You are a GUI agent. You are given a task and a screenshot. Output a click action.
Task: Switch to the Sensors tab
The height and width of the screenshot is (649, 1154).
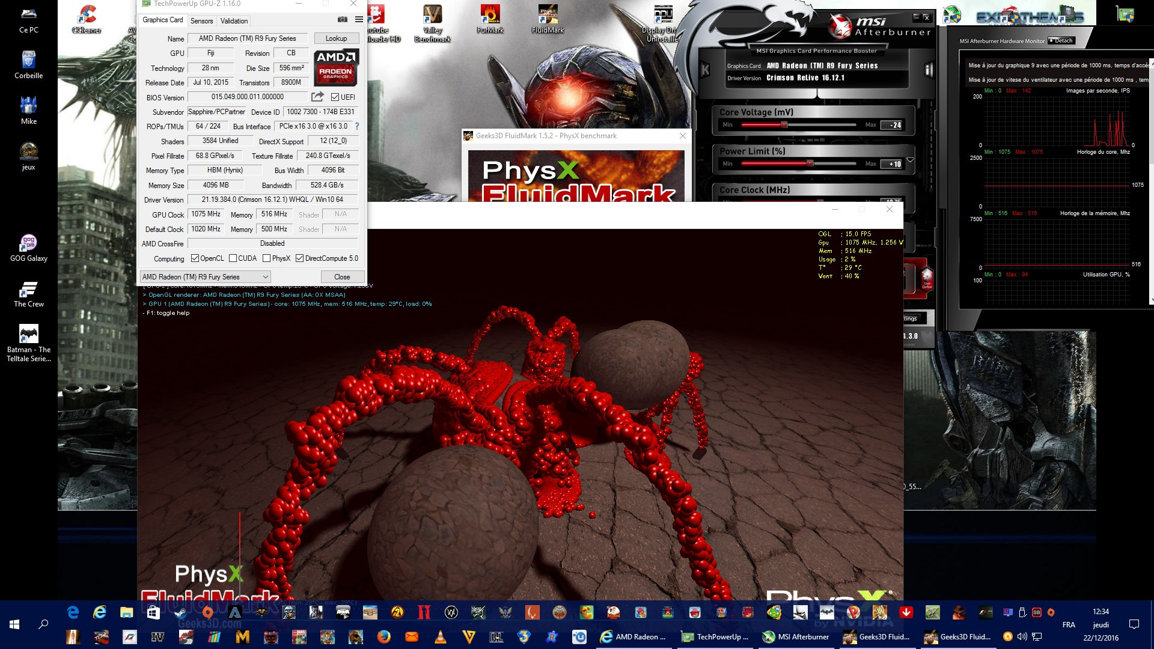click(201, 20)
